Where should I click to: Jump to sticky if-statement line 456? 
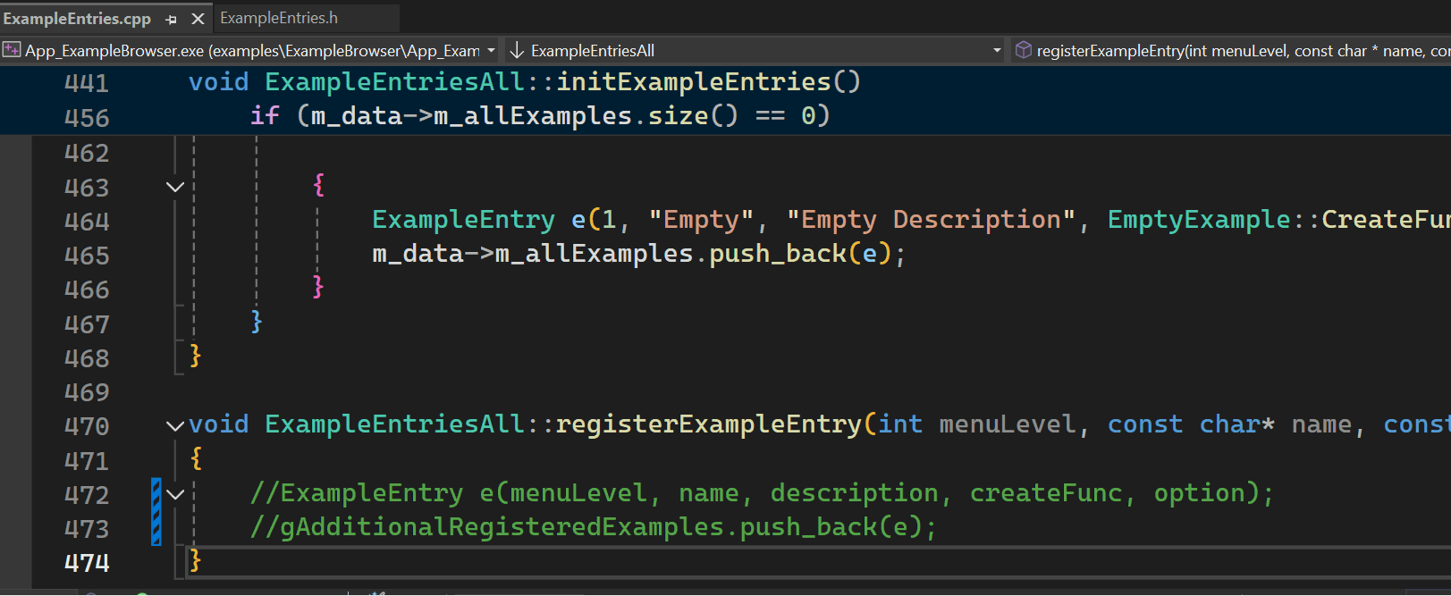[x=539, y=116]
